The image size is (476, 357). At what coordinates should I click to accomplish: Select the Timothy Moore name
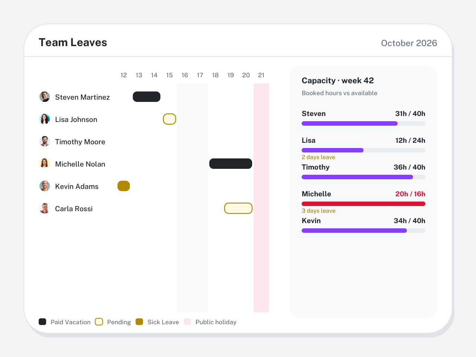click(x=80, y=142)
